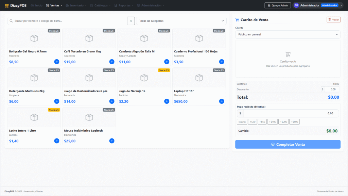Expand the Ventas menu

pyautogui.click(x=54, y=5)
